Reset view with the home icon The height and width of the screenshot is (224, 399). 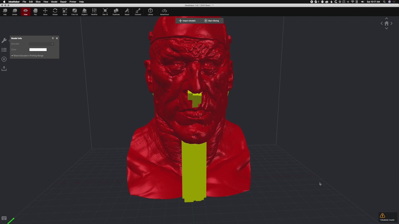(387, 23)
